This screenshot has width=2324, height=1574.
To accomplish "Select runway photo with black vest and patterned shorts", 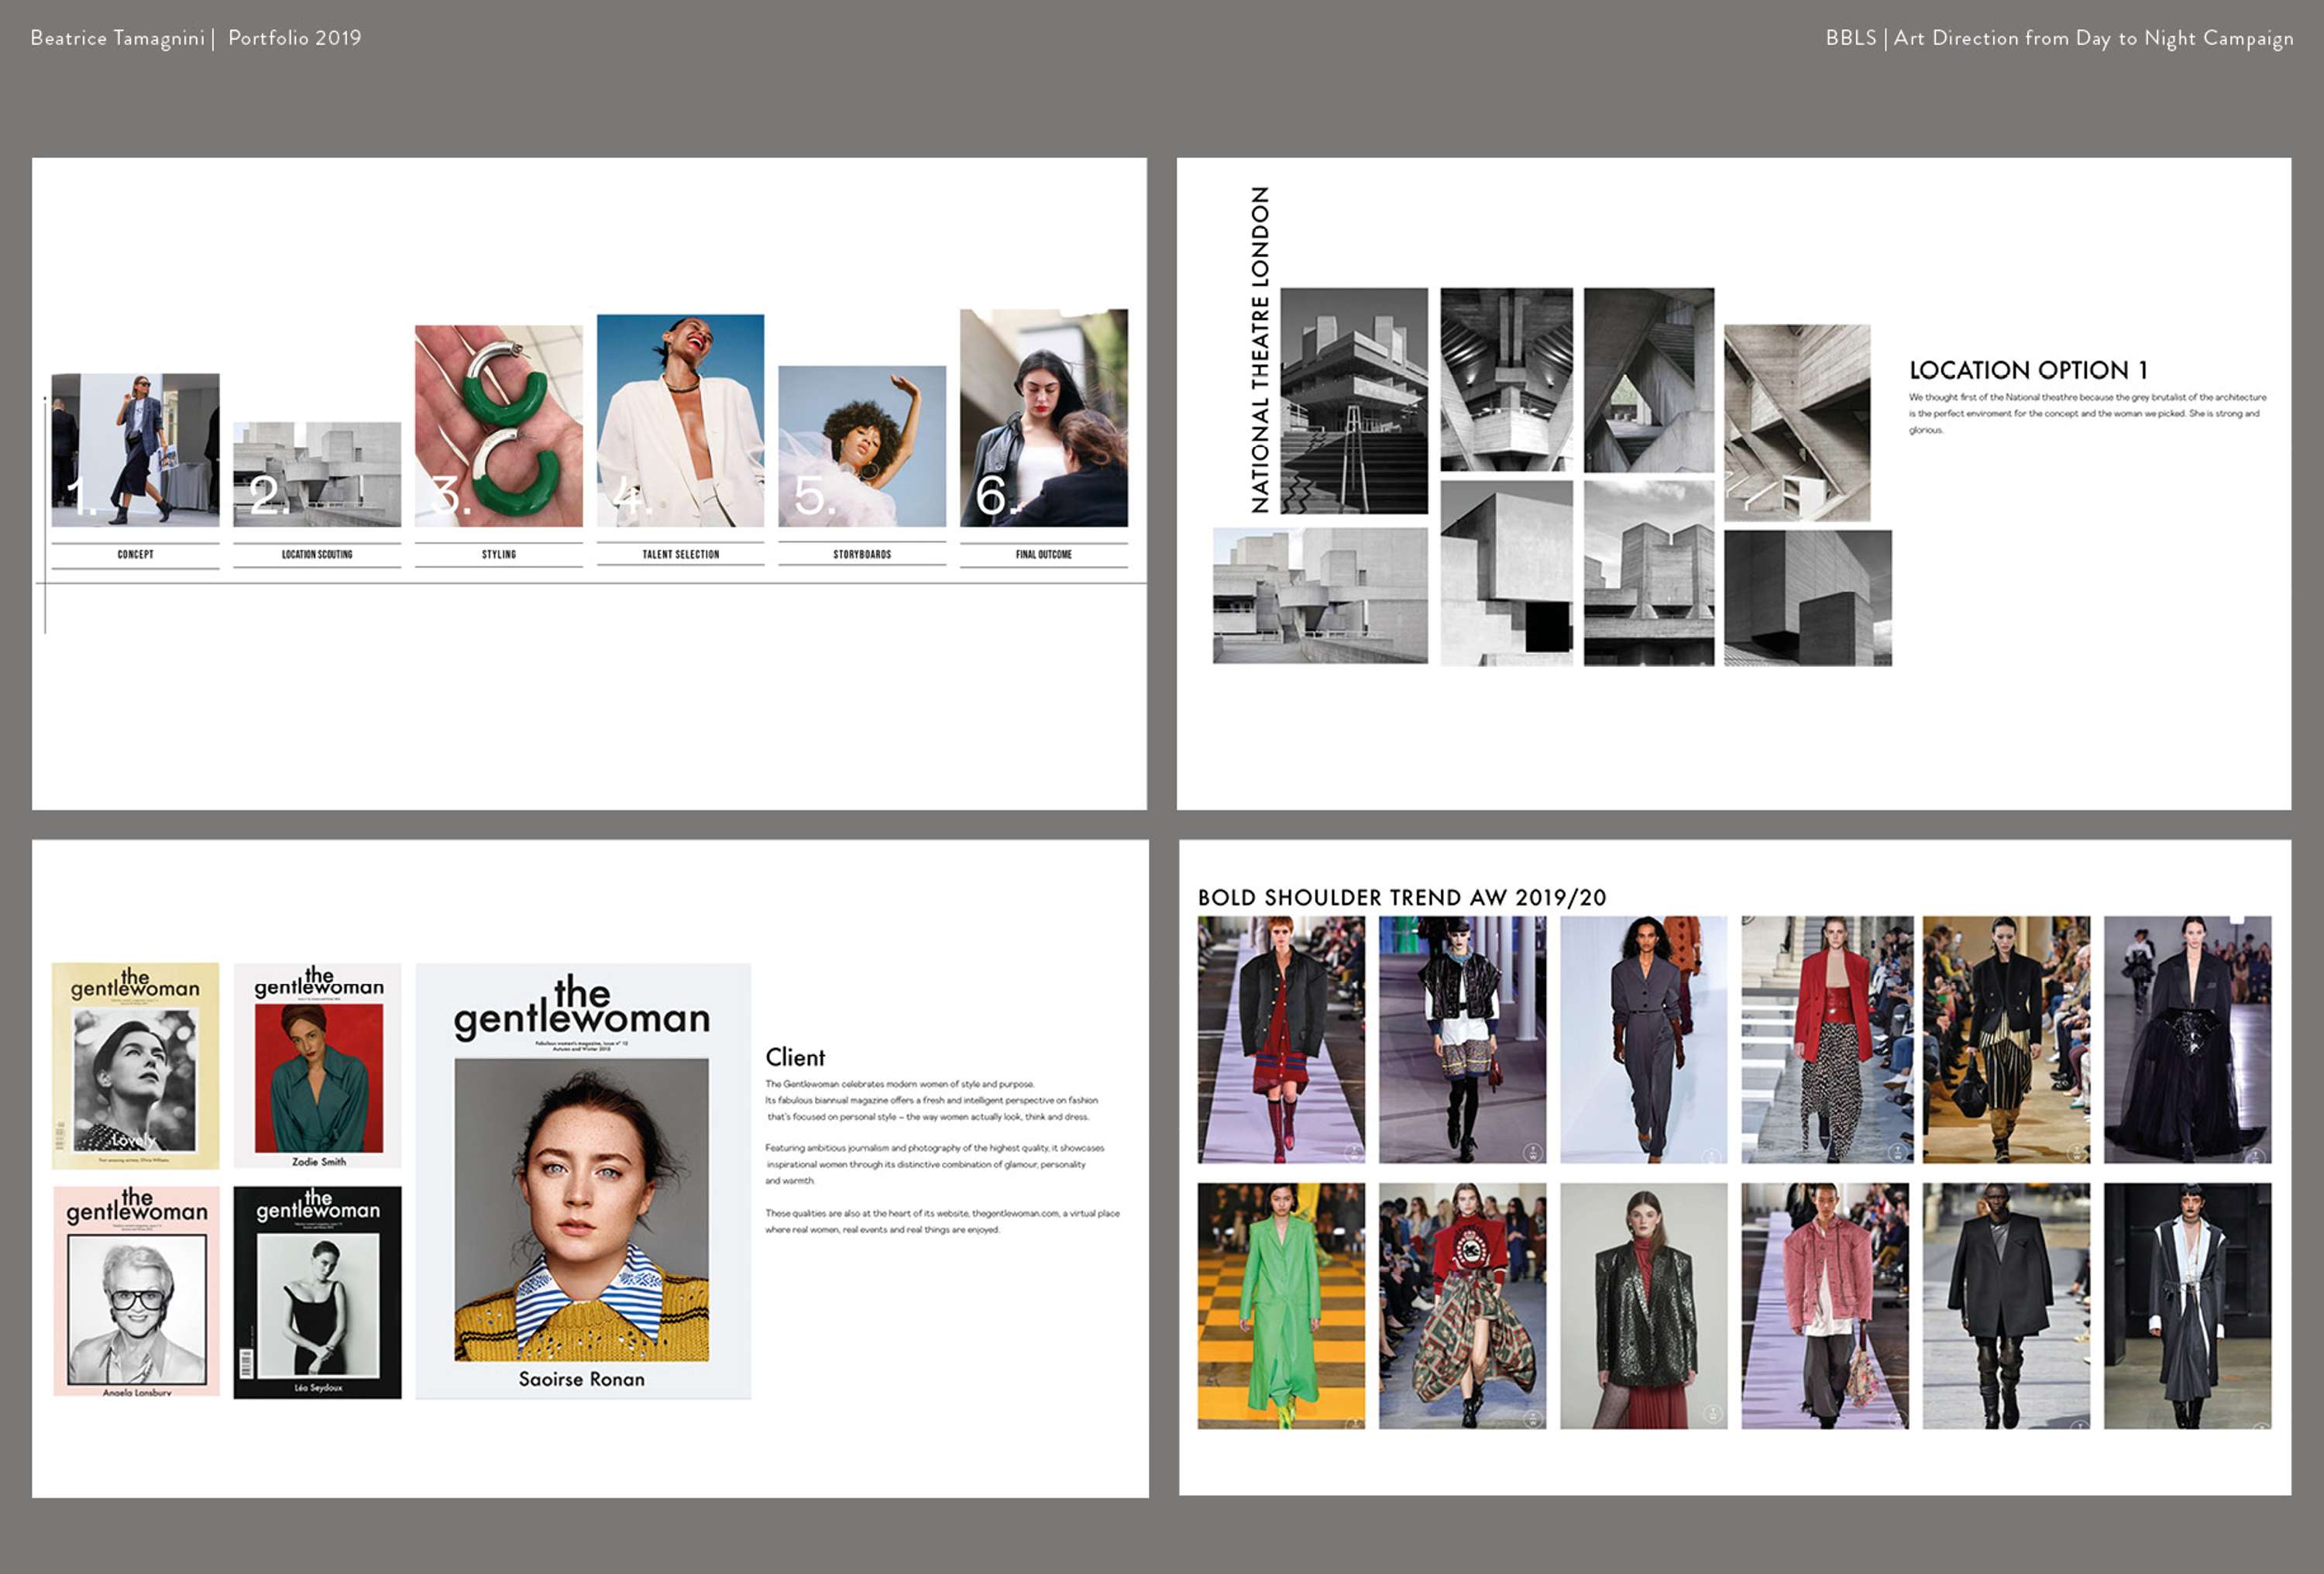I will click(1462, 1039).
